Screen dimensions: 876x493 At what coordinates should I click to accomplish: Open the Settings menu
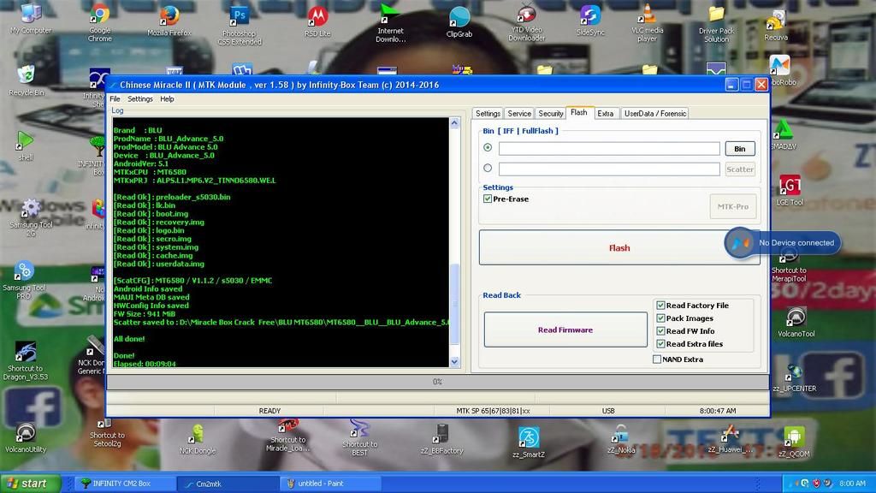(140, 99)
